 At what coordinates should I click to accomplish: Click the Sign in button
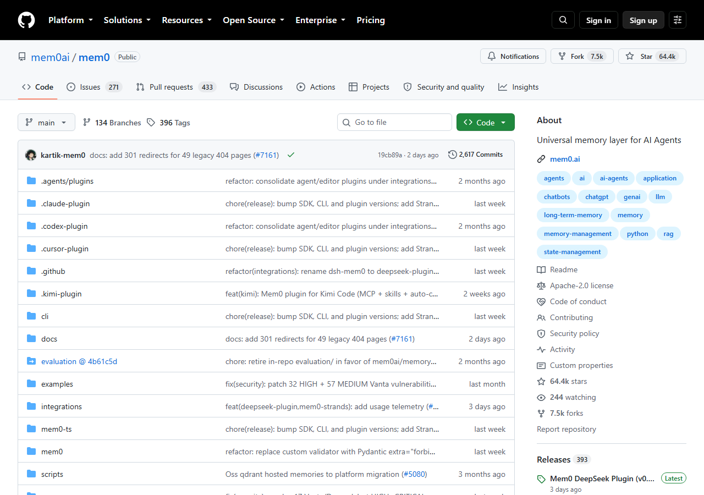tap(598, 20)
